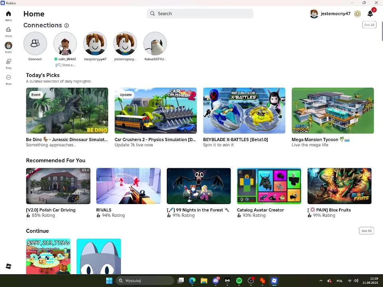Open BEYBLADE X-BATTLES thumbnail
383x287 pixels.
coord(244,110)
